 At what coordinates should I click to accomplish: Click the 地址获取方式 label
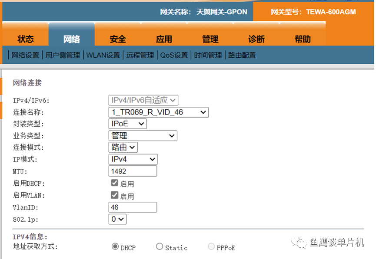tap(35, 246)
